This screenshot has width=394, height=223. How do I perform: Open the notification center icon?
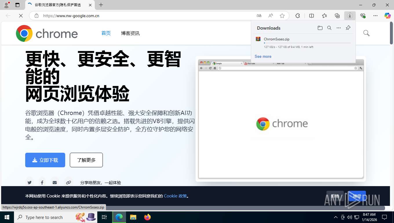point(384,217)
